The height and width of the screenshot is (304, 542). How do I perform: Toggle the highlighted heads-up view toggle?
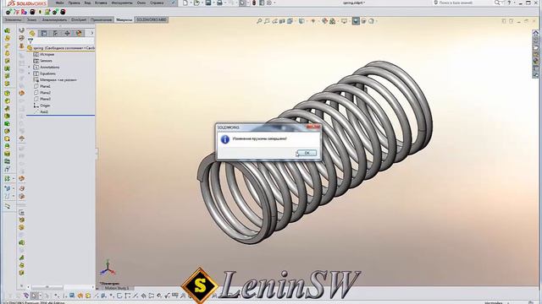(356, 21)
